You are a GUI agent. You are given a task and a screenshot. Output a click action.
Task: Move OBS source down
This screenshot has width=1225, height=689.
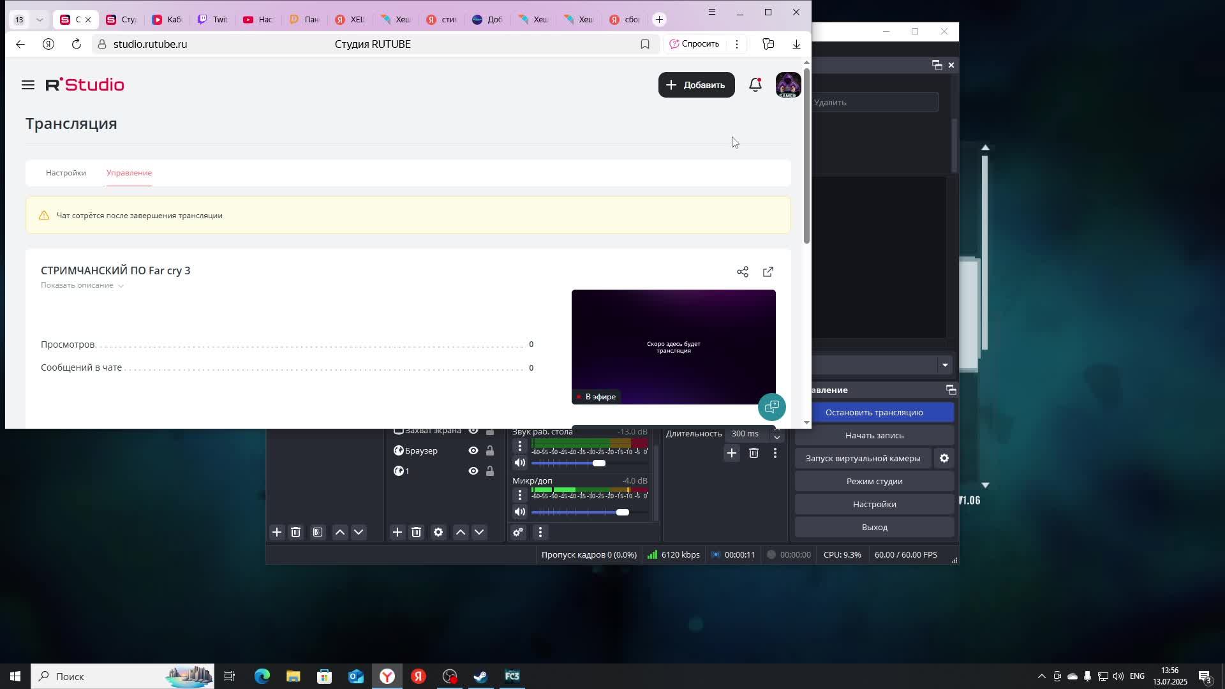pyautogui.click(x=479, y=532)
